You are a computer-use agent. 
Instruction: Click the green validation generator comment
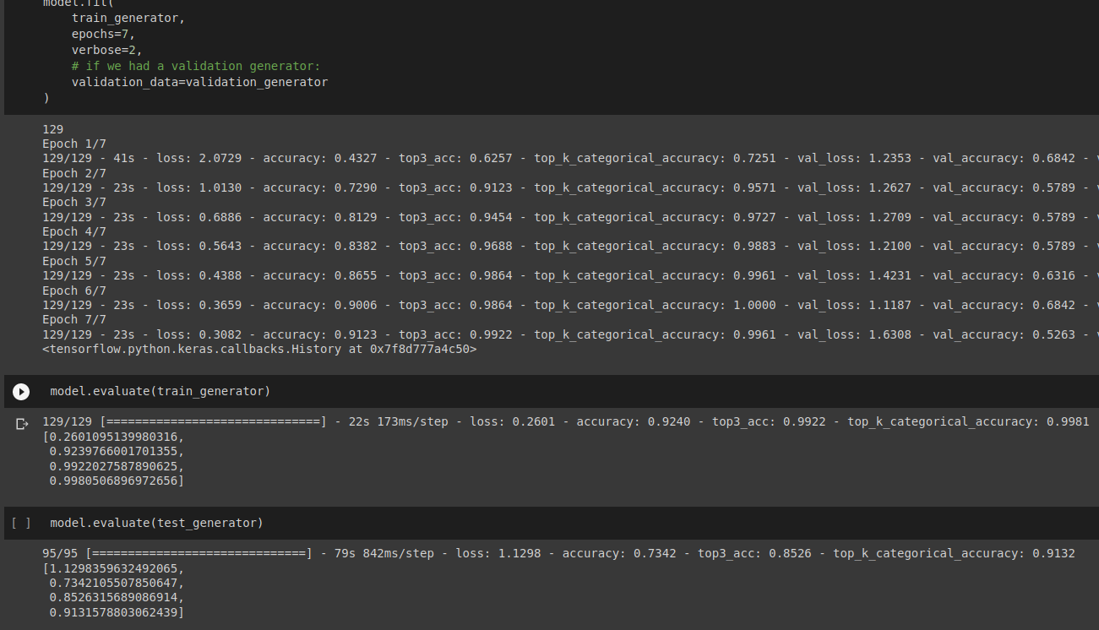[x=196, y=66]
